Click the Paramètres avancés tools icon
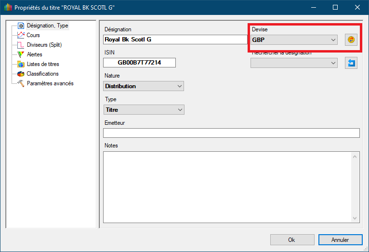The image size is (369, 252). click(21, 83)
